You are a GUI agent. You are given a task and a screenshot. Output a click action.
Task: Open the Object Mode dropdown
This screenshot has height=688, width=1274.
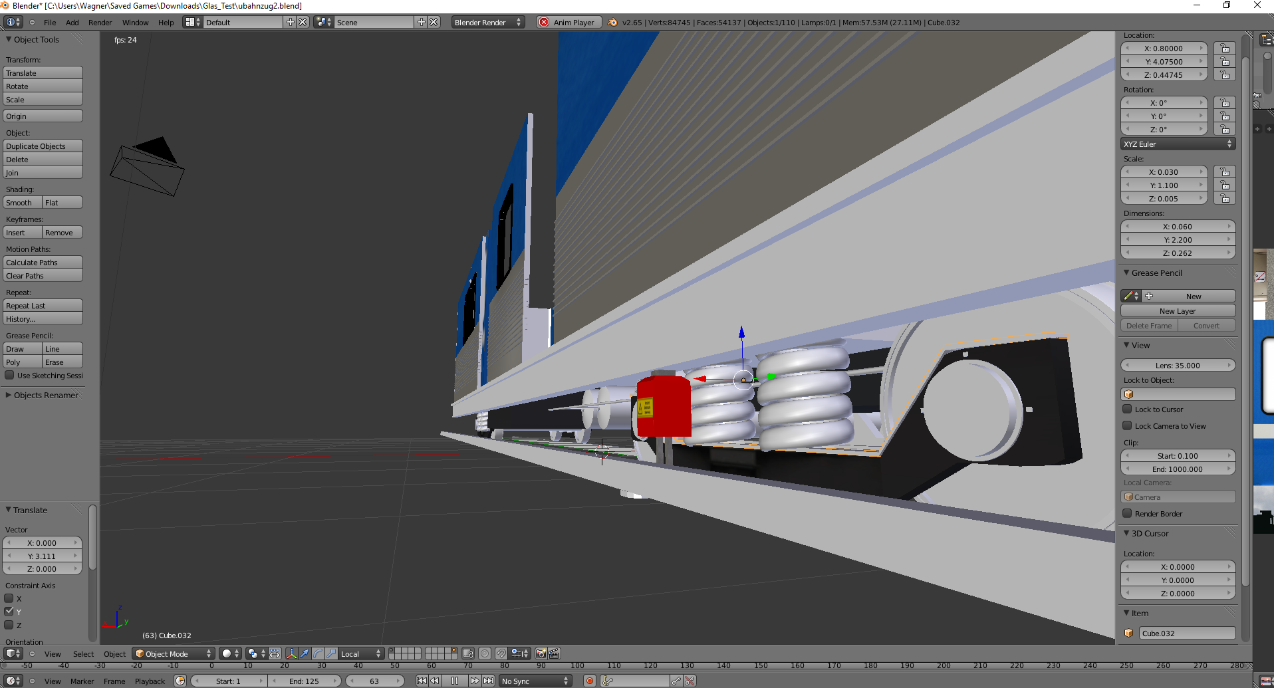click(x=174, y=653)
